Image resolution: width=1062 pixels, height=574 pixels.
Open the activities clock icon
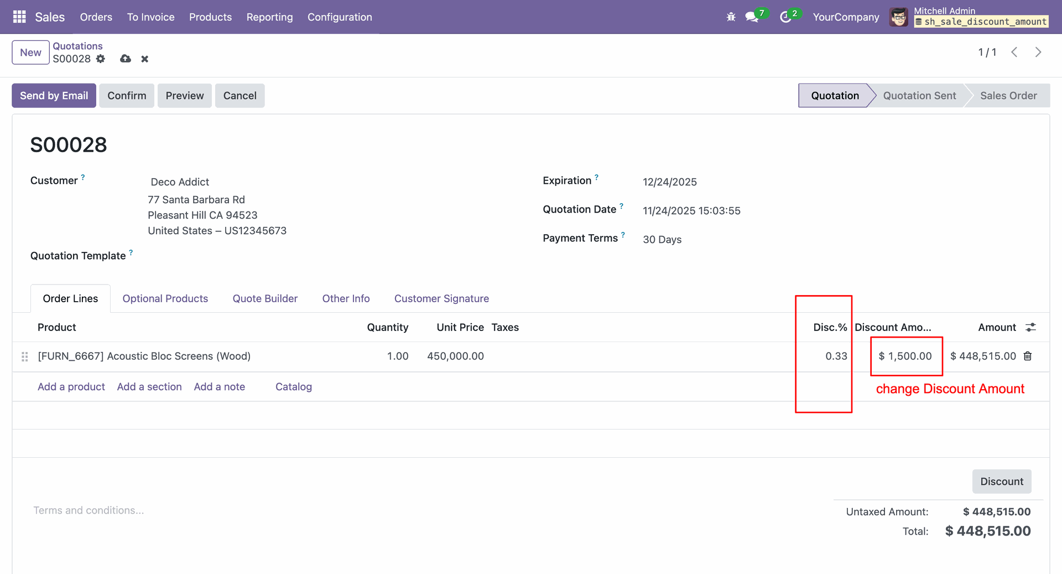pyautogui.click(x=785, y=17)
